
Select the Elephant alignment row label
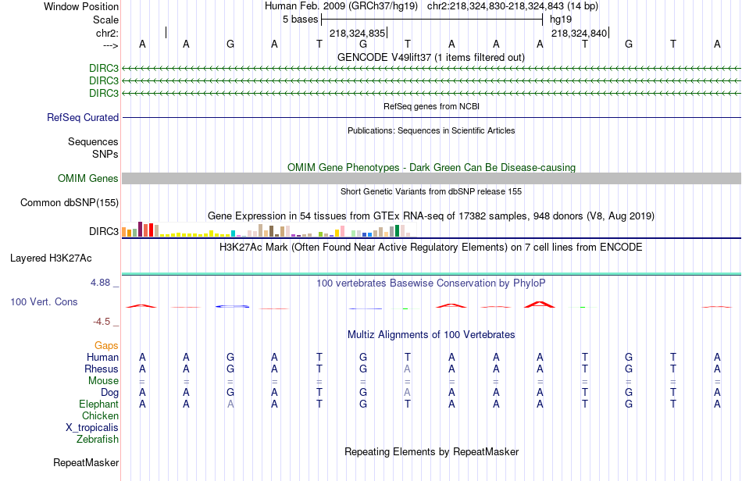pos(99,404)
